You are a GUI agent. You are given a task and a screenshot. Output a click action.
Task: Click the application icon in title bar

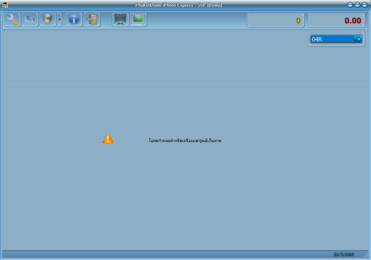(x=5, y=5)
